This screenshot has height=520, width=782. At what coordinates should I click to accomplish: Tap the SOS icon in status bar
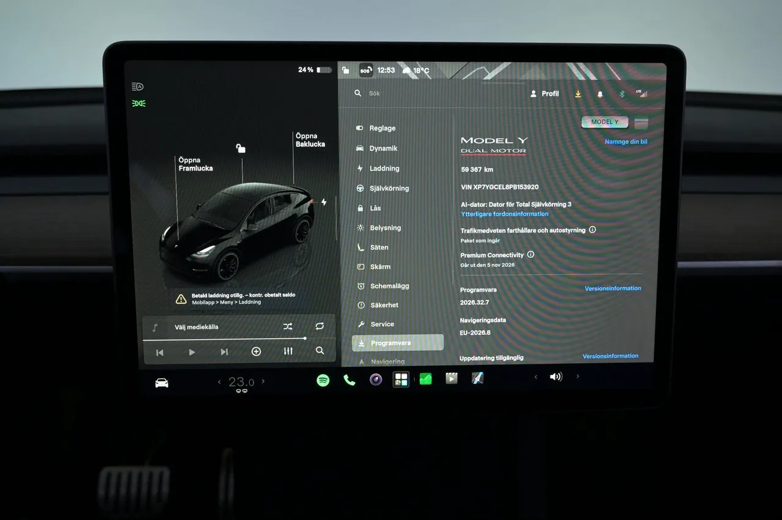point(365,70)
